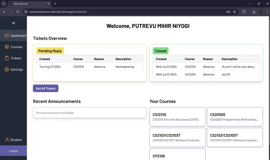Viewport: 270px width, 160px height.
Task: Open the tab search dropdown arrow
Action: [x=3, y=4]
